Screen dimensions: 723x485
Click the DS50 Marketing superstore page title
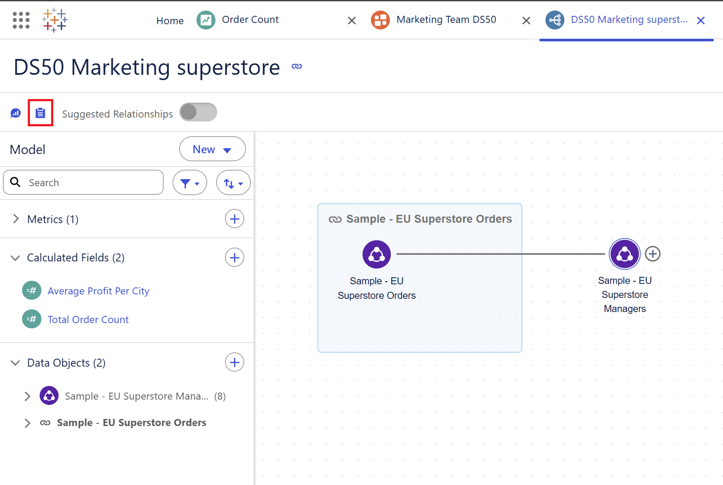(147, 67)
